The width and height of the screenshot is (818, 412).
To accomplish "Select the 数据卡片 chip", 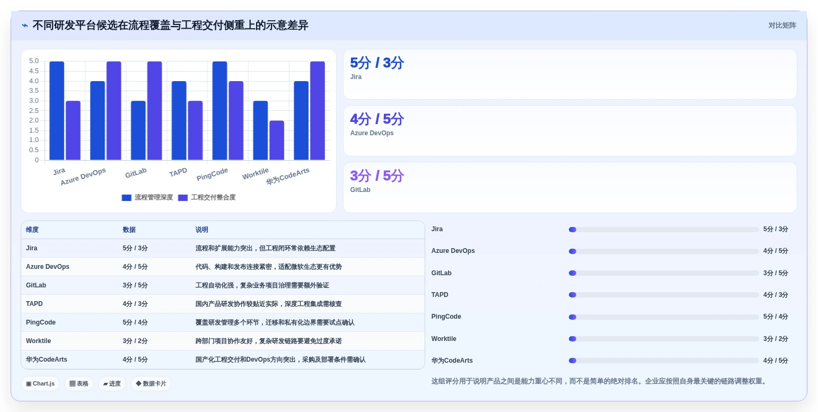I will (x=151, y=383).
